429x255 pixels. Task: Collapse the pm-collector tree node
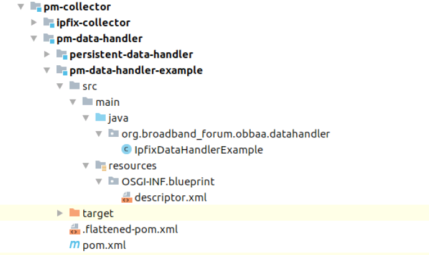(21, 7)
